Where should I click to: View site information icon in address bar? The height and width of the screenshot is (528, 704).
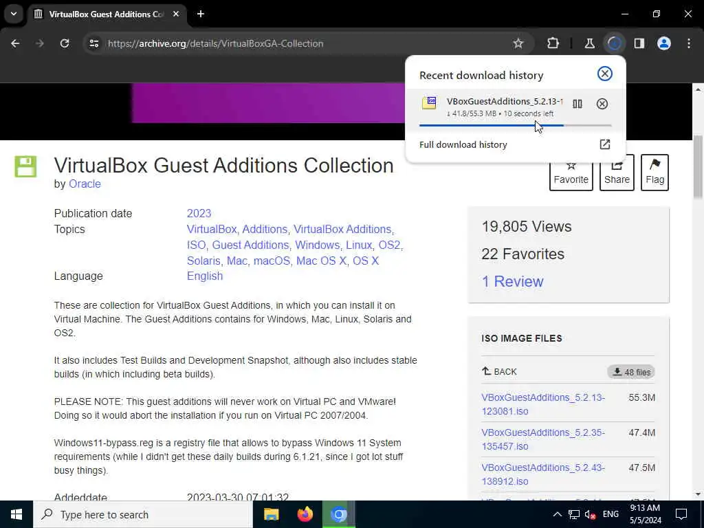click(93, 43)
